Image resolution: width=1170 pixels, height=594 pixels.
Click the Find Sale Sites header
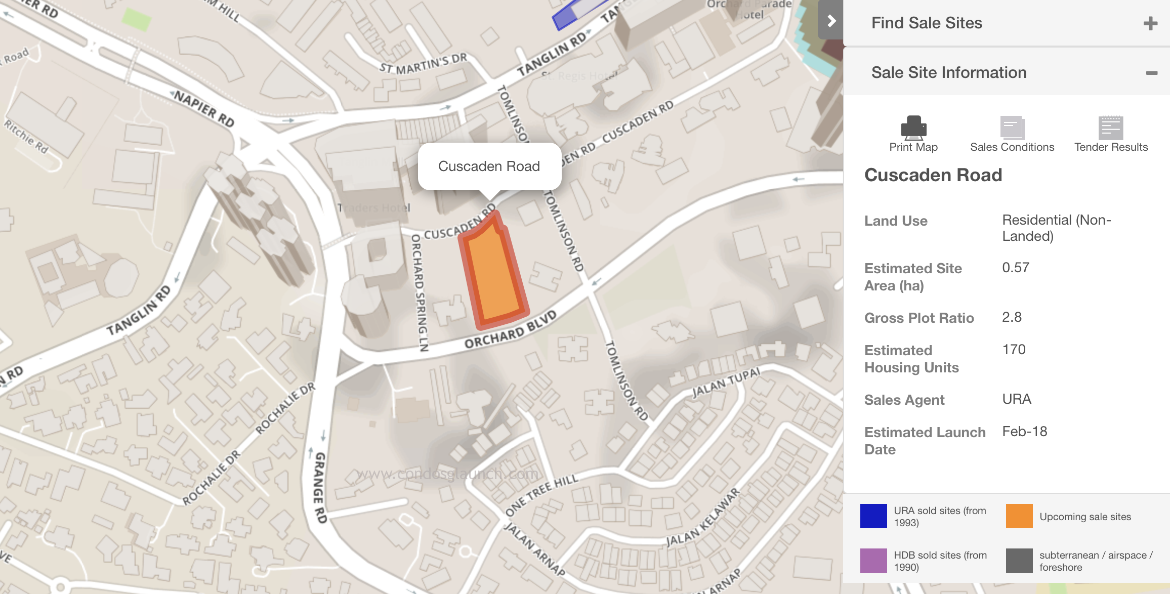(x=927, y=23)
